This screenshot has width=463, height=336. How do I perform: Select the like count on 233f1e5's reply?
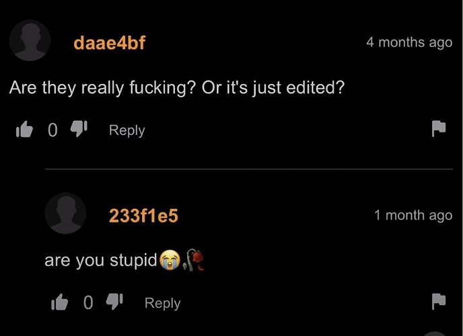(88, 303)
